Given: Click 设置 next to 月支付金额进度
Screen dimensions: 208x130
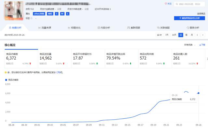Looking at the screenshot, I should 59,9.
